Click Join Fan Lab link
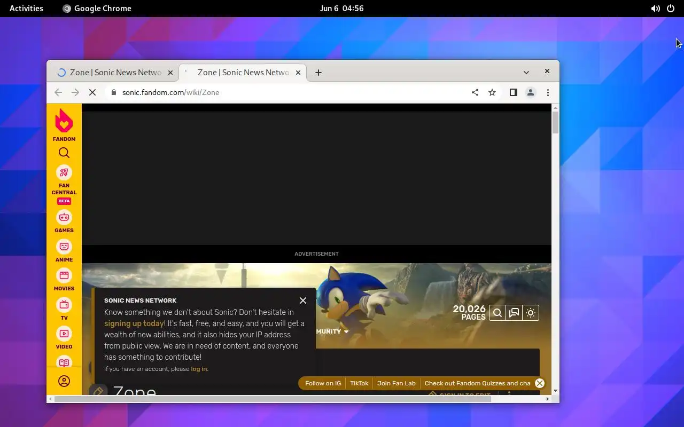This screenshot has height=427, width=684. (x=396, y=383)
